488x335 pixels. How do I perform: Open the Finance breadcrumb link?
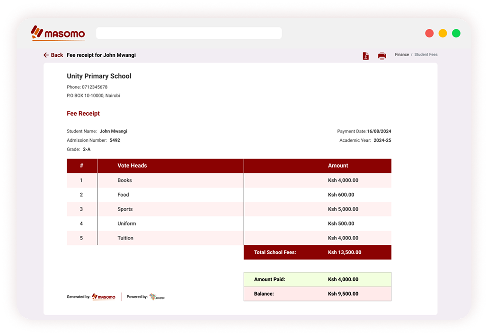402,55
